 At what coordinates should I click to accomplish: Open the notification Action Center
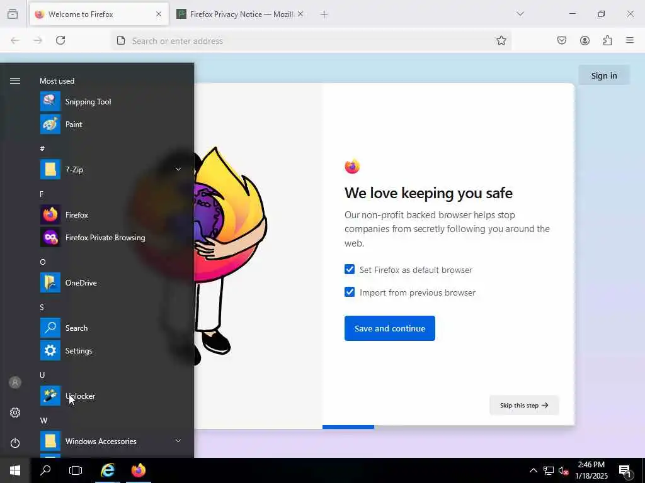click(625, 470)
